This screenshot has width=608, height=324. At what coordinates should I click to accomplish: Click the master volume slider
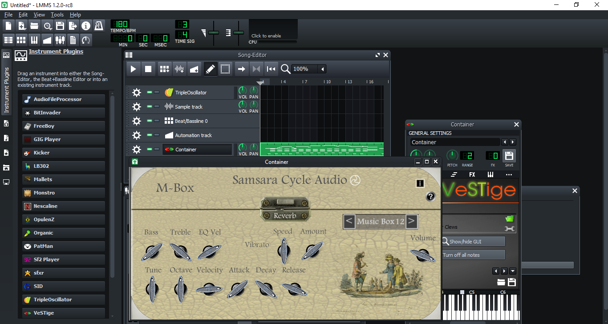[x=214, y=33]
